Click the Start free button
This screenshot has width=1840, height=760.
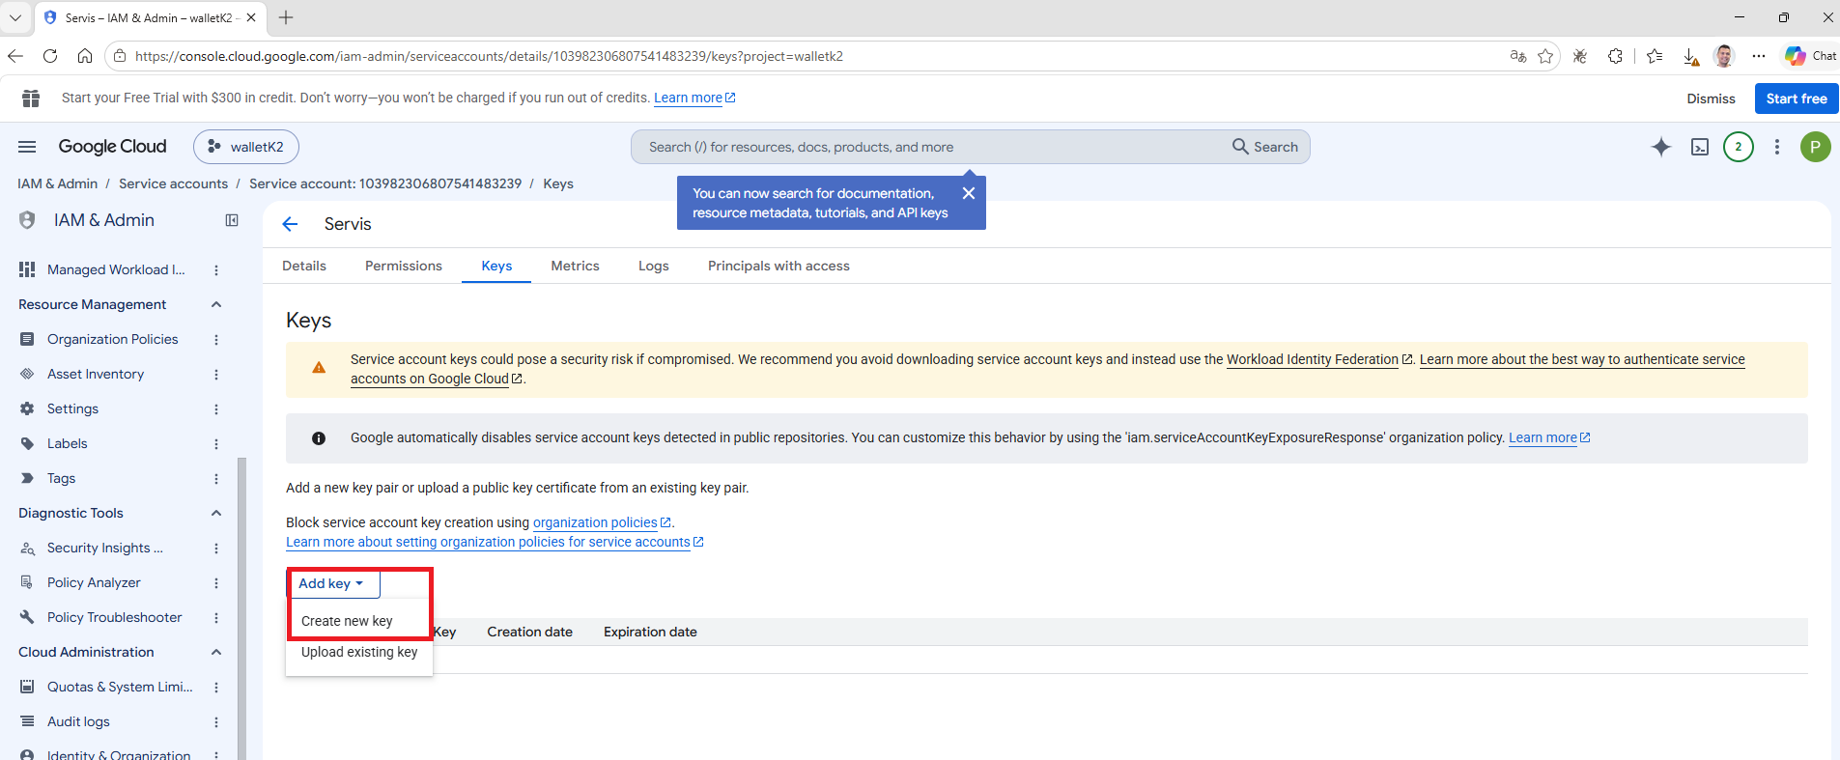click(x=1797, y=99)
